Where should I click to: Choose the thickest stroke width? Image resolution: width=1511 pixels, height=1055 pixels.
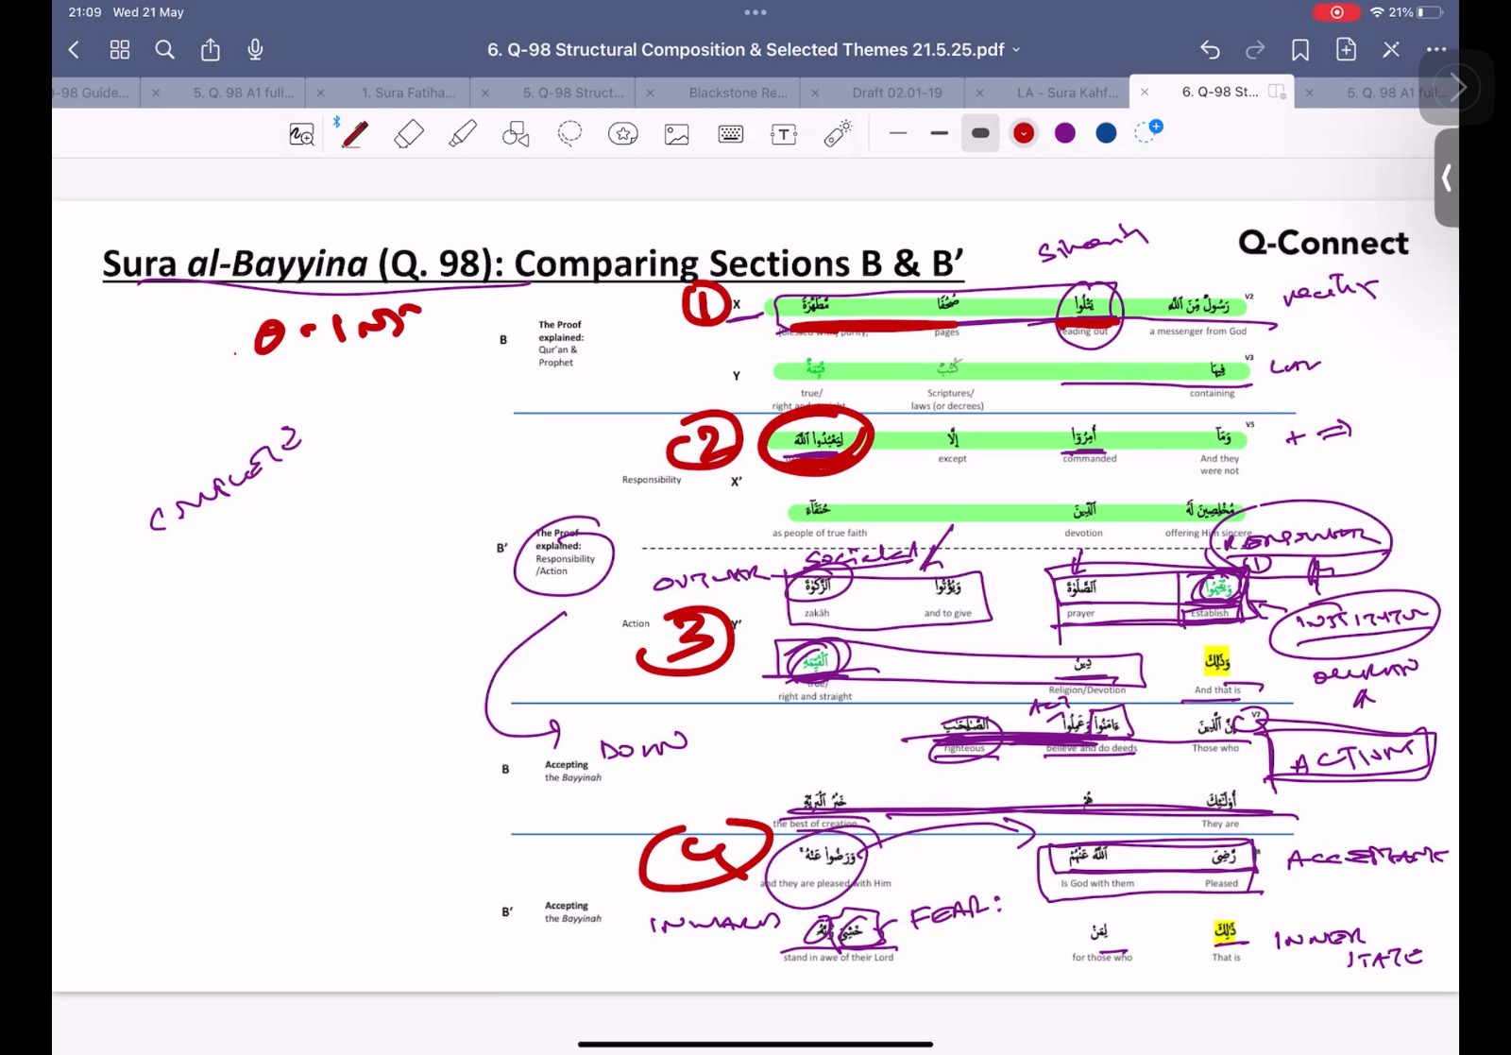pyautogui.click(x=980, y=134)
